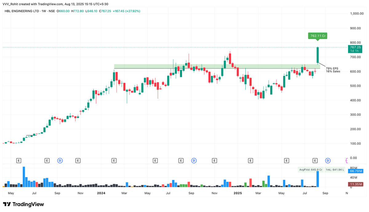Image resolution: width=369 pixels, height=212 pixels.
Task: Click the 1d 1h countdown label
Action: [x=355, y=51]
